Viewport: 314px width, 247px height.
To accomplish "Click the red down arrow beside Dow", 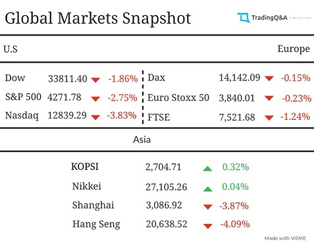I will click(x=95, y=80).
